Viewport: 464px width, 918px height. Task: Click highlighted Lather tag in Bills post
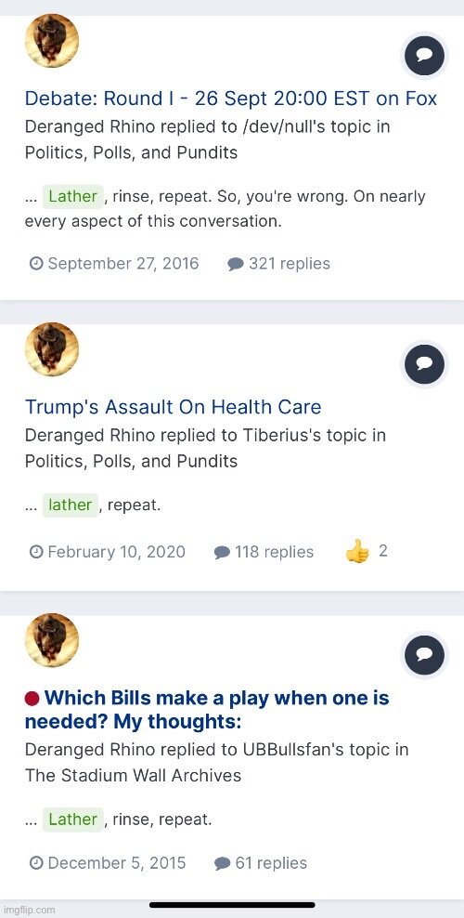[73, 820]
